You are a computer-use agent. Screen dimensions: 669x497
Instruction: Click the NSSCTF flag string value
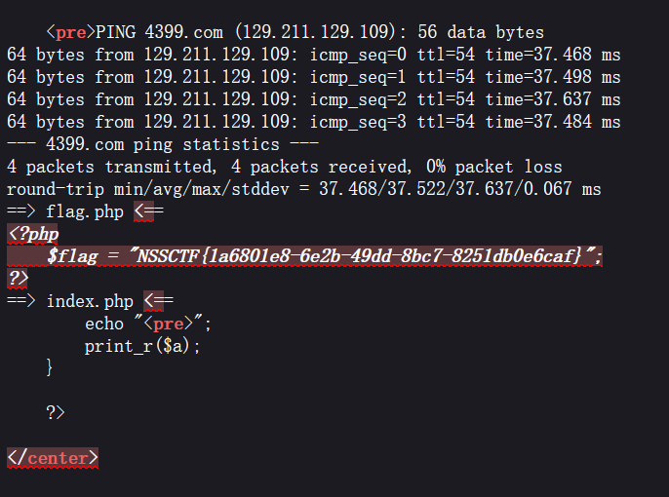coord(366,256)
